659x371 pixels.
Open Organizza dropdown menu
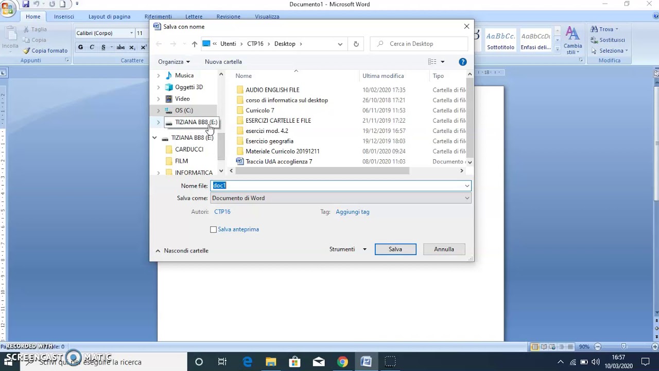click(174, 62)
